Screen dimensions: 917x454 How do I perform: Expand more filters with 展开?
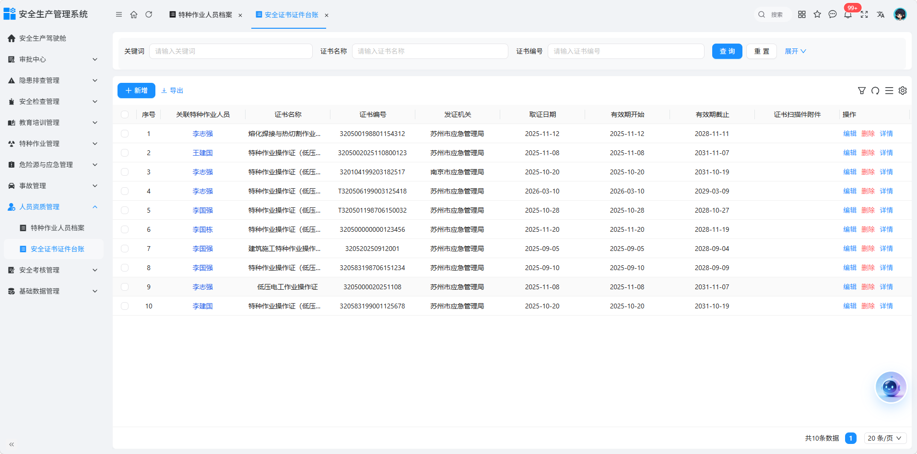pos(795,51)
